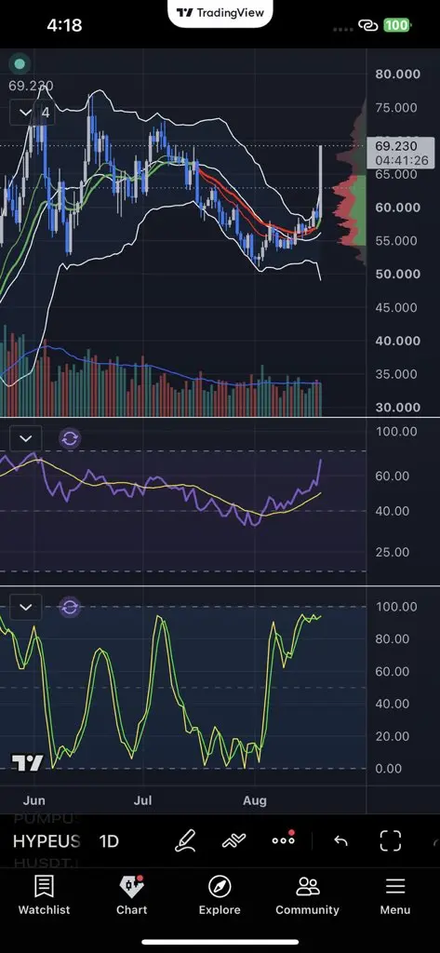Tap the Aug label on time axis
Screen dimensions: 440x953
[x=255, y=800]
